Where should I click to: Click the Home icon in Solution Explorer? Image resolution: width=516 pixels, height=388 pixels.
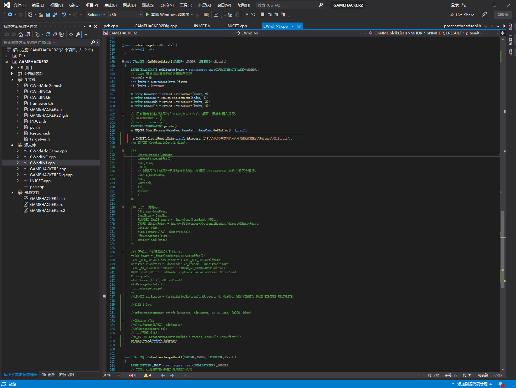point(21,34)
